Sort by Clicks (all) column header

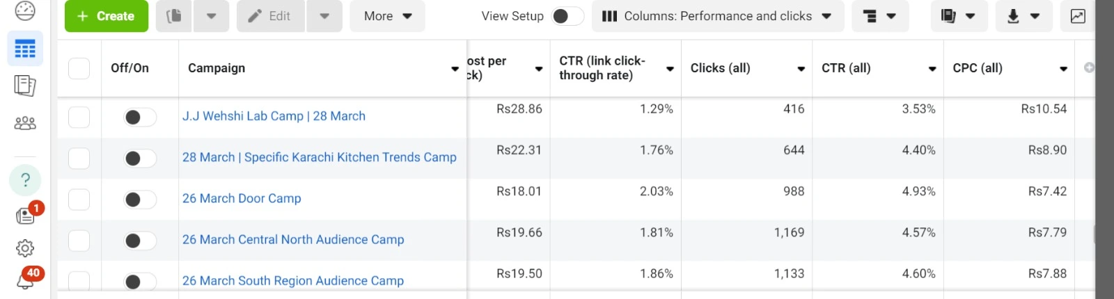[720, 68]
